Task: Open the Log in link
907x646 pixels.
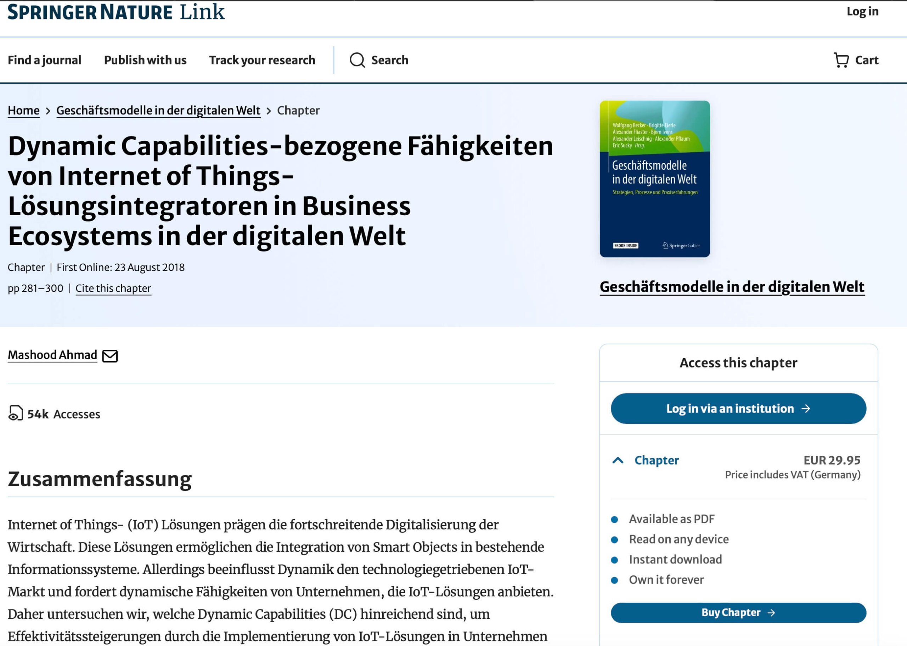Action: click(x=862, y=12)
